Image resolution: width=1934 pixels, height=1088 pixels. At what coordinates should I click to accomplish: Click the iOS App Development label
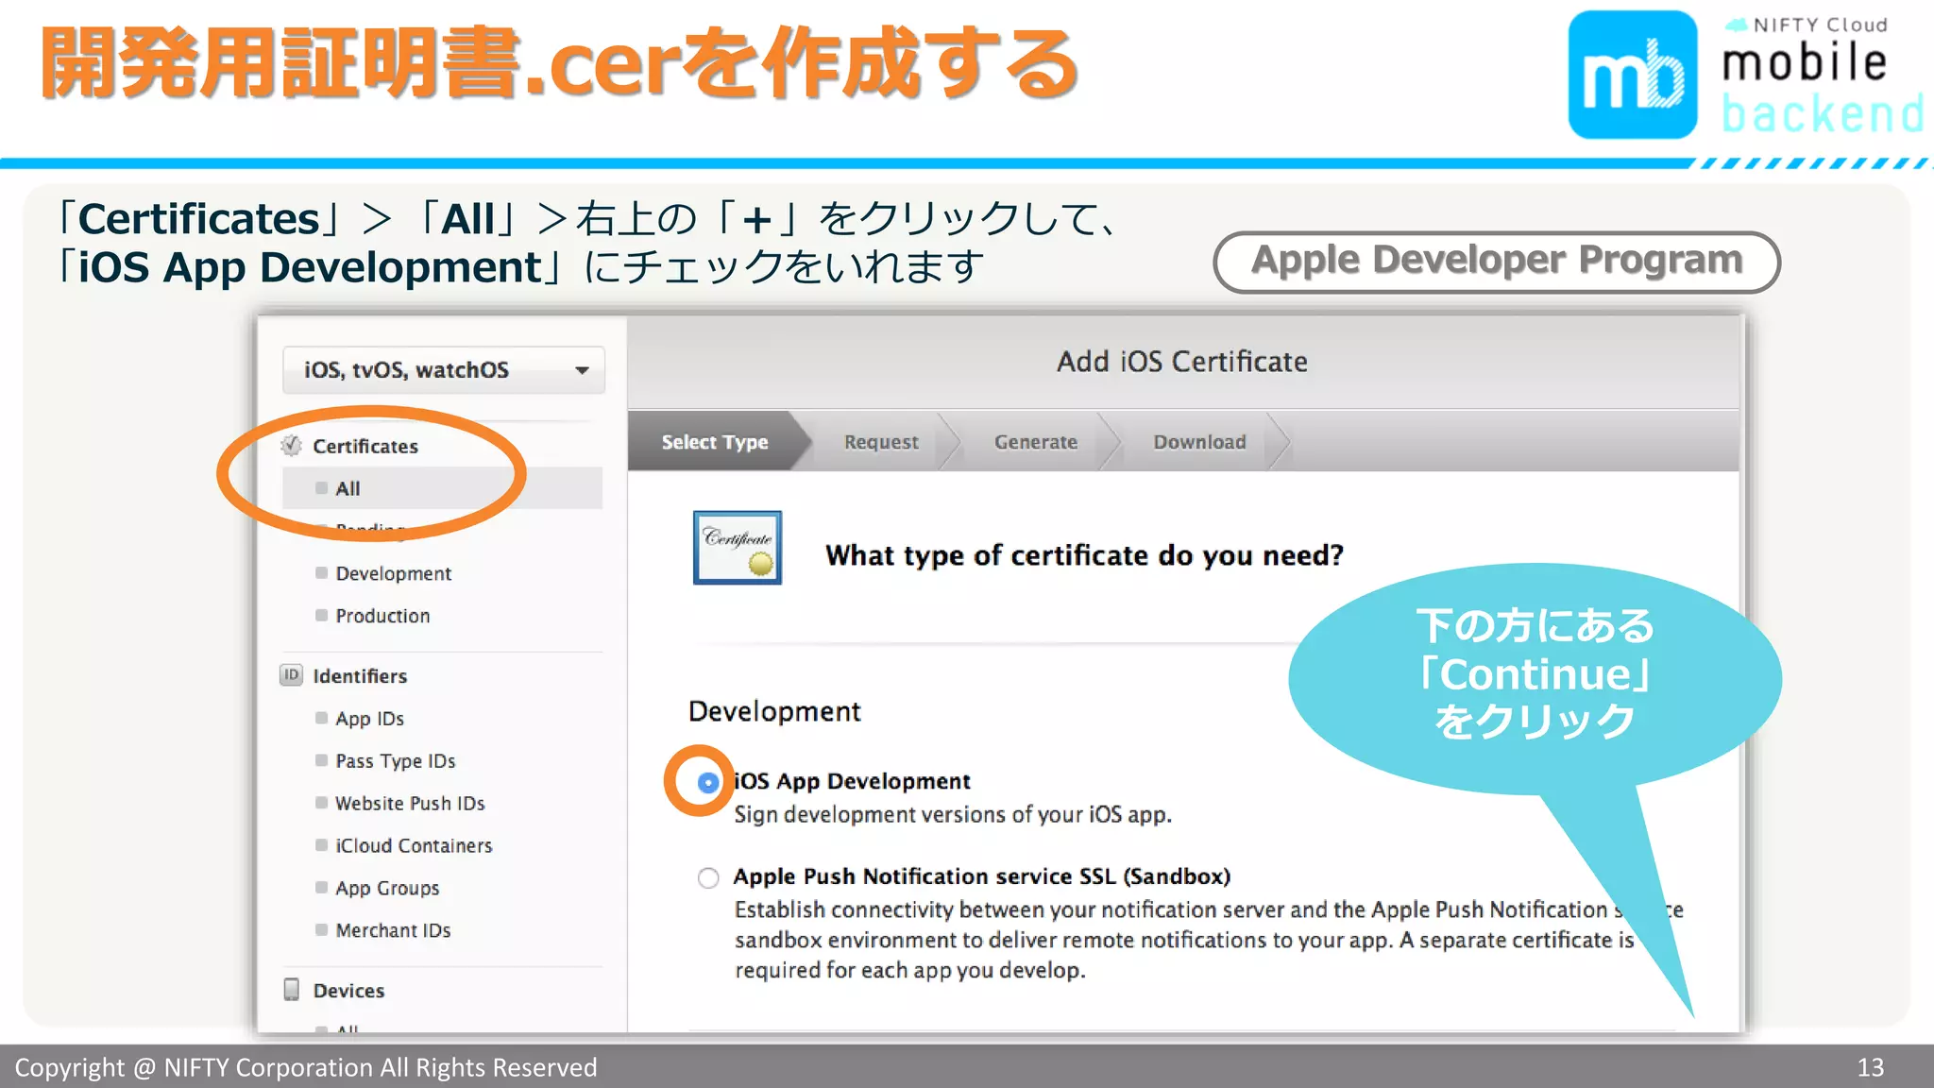click(x=852, y=781)
